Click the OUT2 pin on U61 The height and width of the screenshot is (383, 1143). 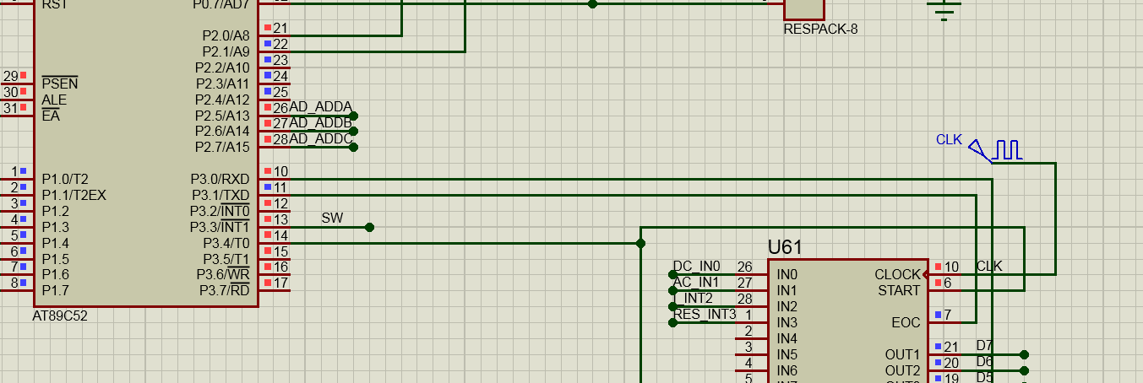(902, 370)
